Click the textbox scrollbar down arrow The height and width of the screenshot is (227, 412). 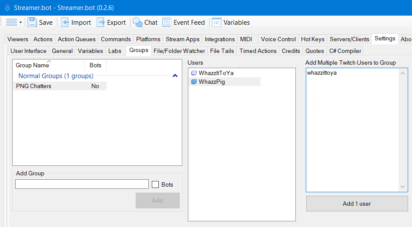tap(402, 187)
